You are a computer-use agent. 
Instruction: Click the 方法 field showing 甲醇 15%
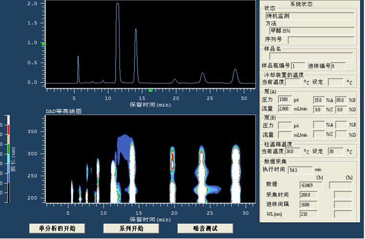tap(312, 31)
